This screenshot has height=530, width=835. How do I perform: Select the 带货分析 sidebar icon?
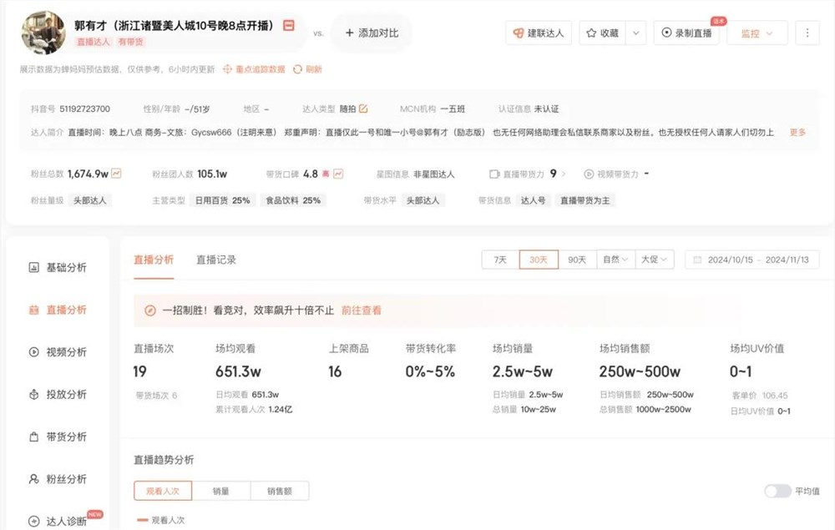tap(57, 437)
